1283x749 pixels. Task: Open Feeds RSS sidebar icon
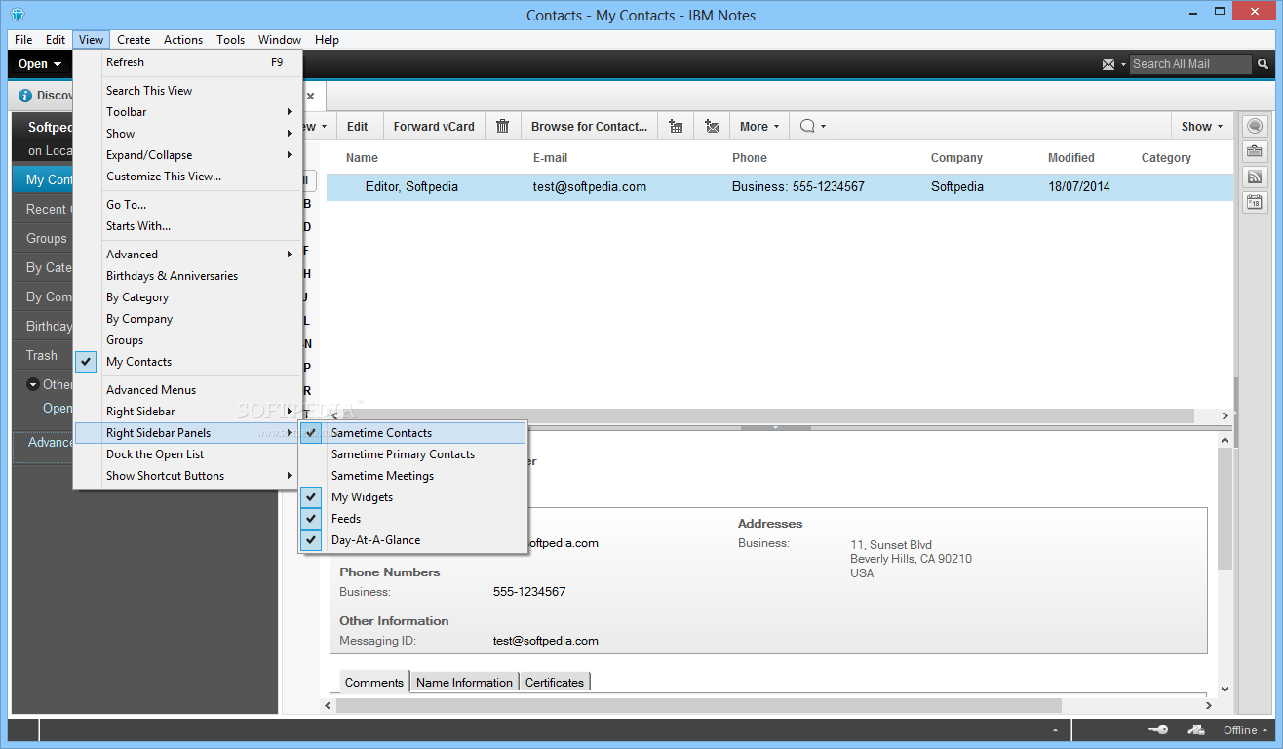pos(1254,177)
